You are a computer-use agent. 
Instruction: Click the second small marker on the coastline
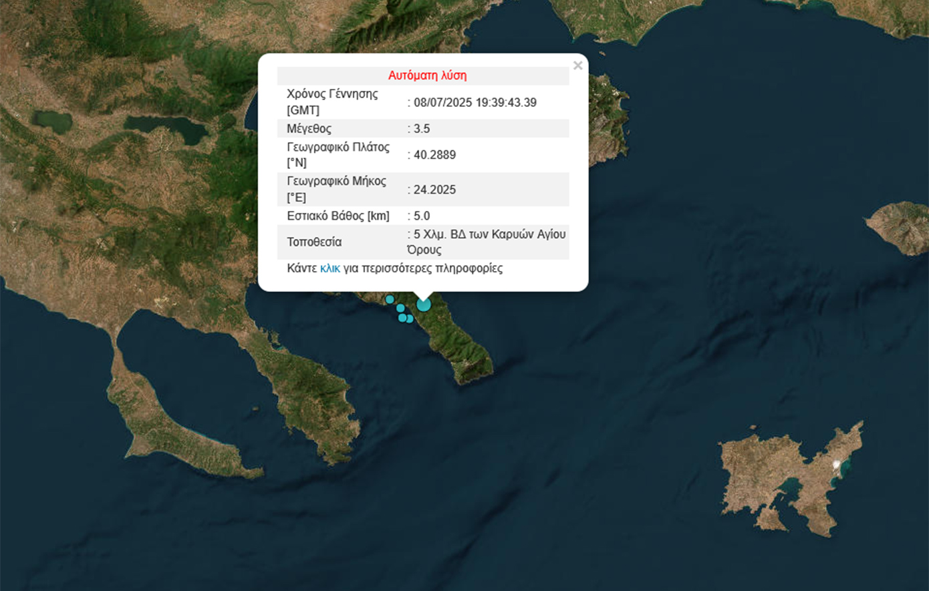(x=400, y=308)
